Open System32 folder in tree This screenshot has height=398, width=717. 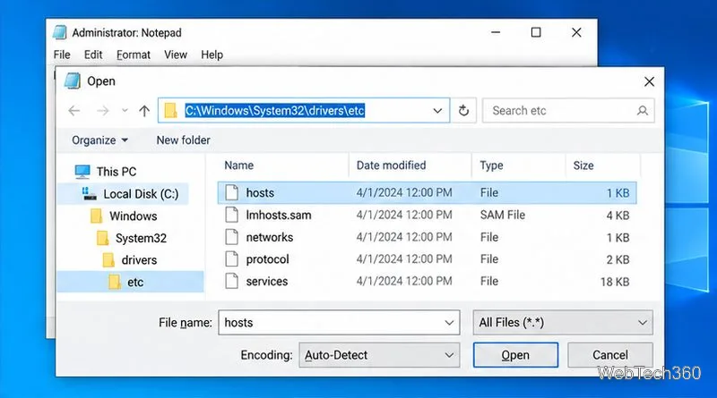tap(141, 238)
